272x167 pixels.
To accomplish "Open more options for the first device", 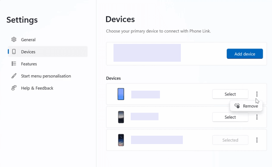I will coord(257,94).
